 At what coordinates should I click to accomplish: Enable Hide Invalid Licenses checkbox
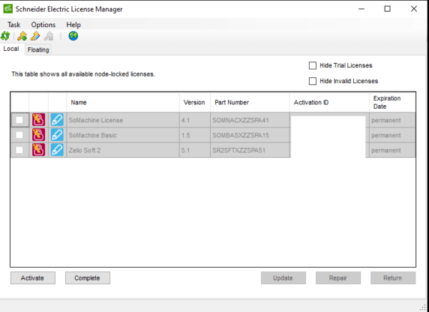(x=312, y=81)
